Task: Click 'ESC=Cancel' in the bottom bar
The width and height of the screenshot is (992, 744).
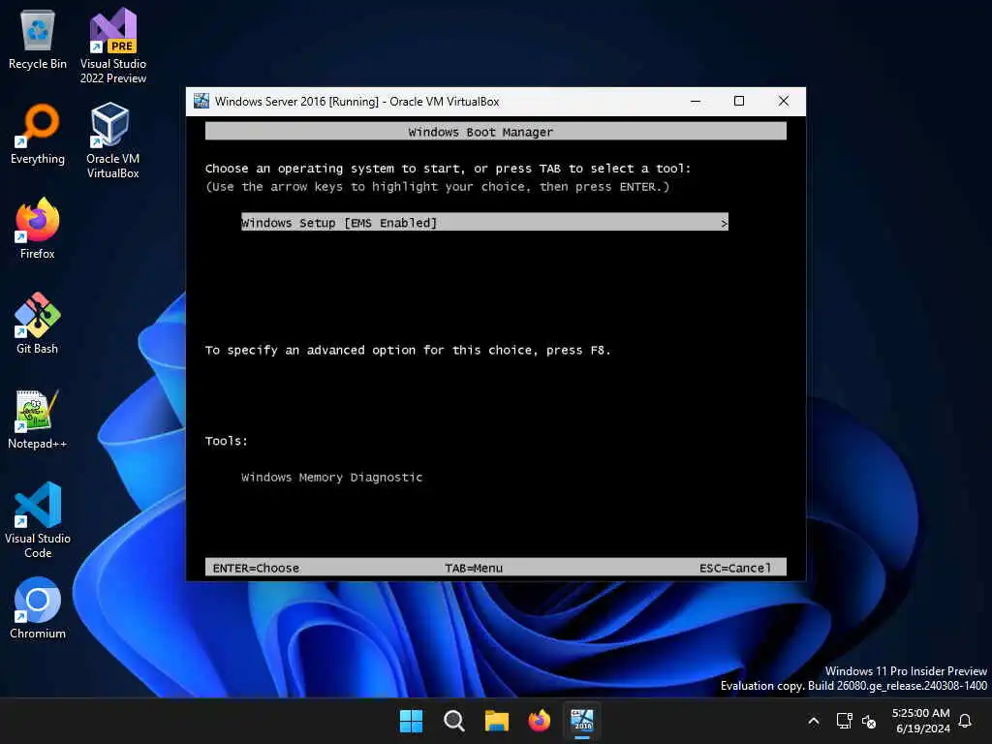Action: pos(735,568)
